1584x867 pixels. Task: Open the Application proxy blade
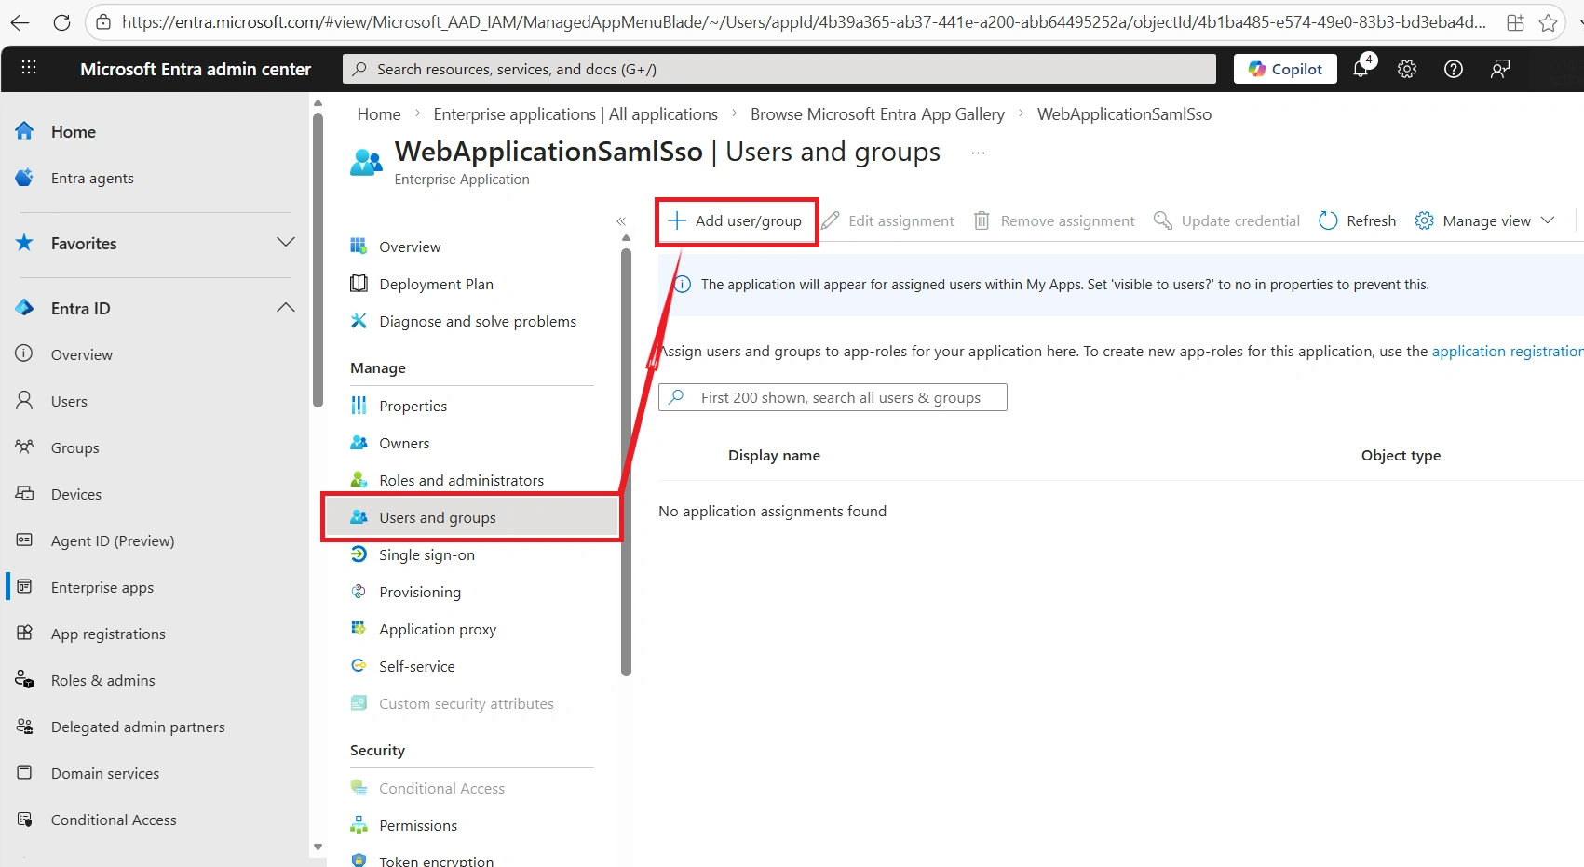438,629
